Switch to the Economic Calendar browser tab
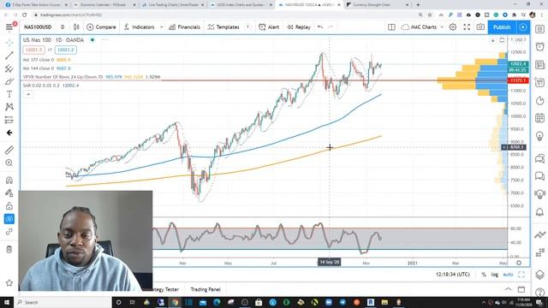This screenshot has height=308, width=548. tap(104, 5)
